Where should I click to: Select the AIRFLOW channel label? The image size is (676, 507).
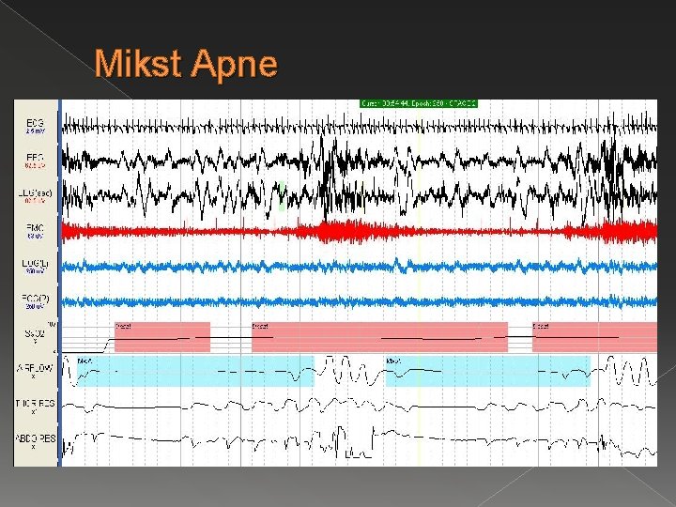point(35,368)
